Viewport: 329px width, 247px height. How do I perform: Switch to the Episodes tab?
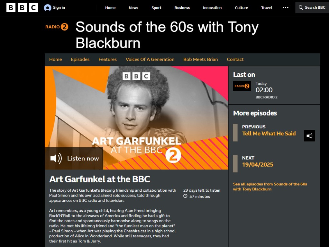point(80,59)
